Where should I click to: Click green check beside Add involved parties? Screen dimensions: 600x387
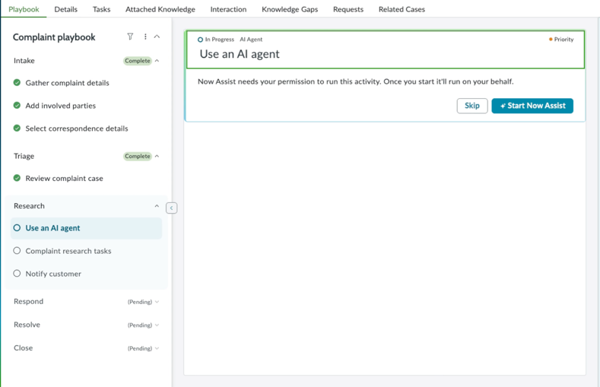coord(17,105)
